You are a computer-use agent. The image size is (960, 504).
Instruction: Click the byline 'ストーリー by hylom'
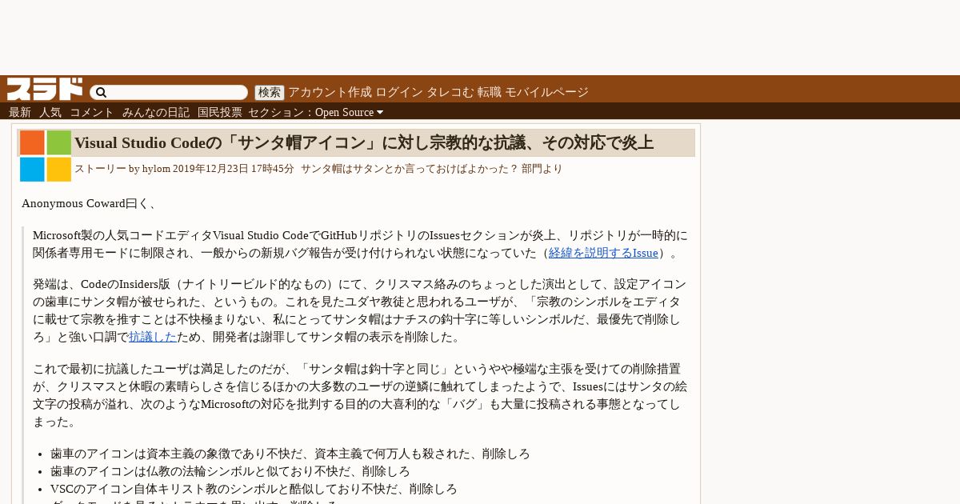122,169
